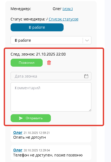Click inside the 'Комментарий' text area

pyautogui.click(x=51, y=97)
